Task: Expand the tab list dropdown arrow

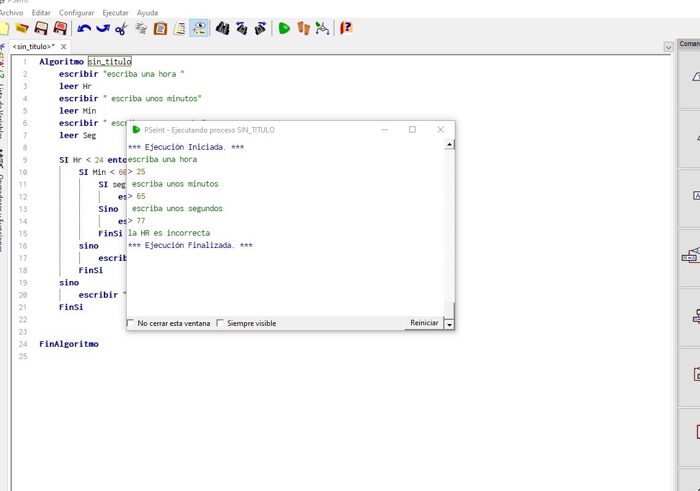Action: pos(669,47)
